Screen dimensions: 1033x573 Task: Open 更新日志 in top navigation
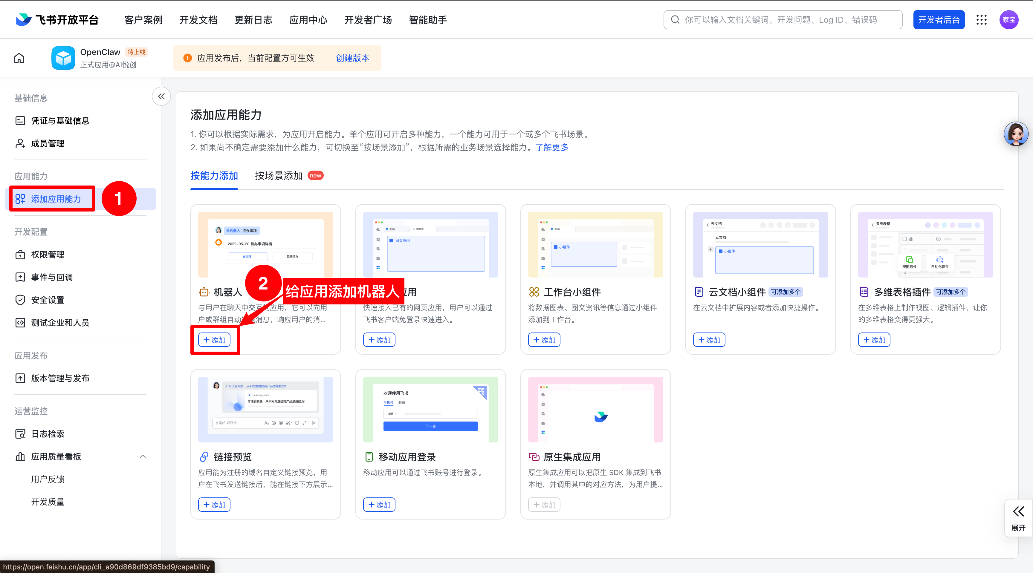253,20
